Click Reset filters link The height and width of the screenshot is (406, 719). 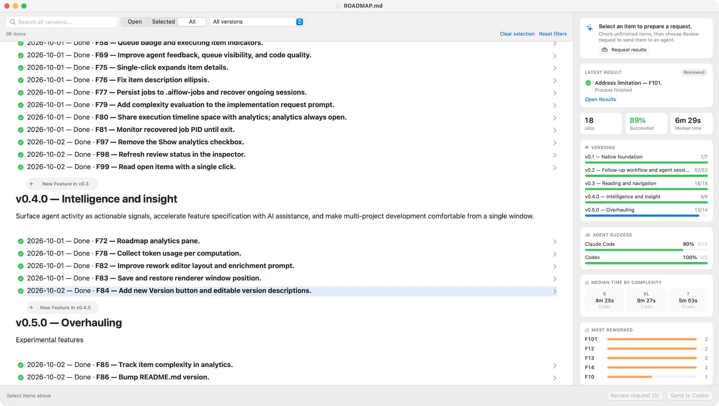[x=553, y=34]
